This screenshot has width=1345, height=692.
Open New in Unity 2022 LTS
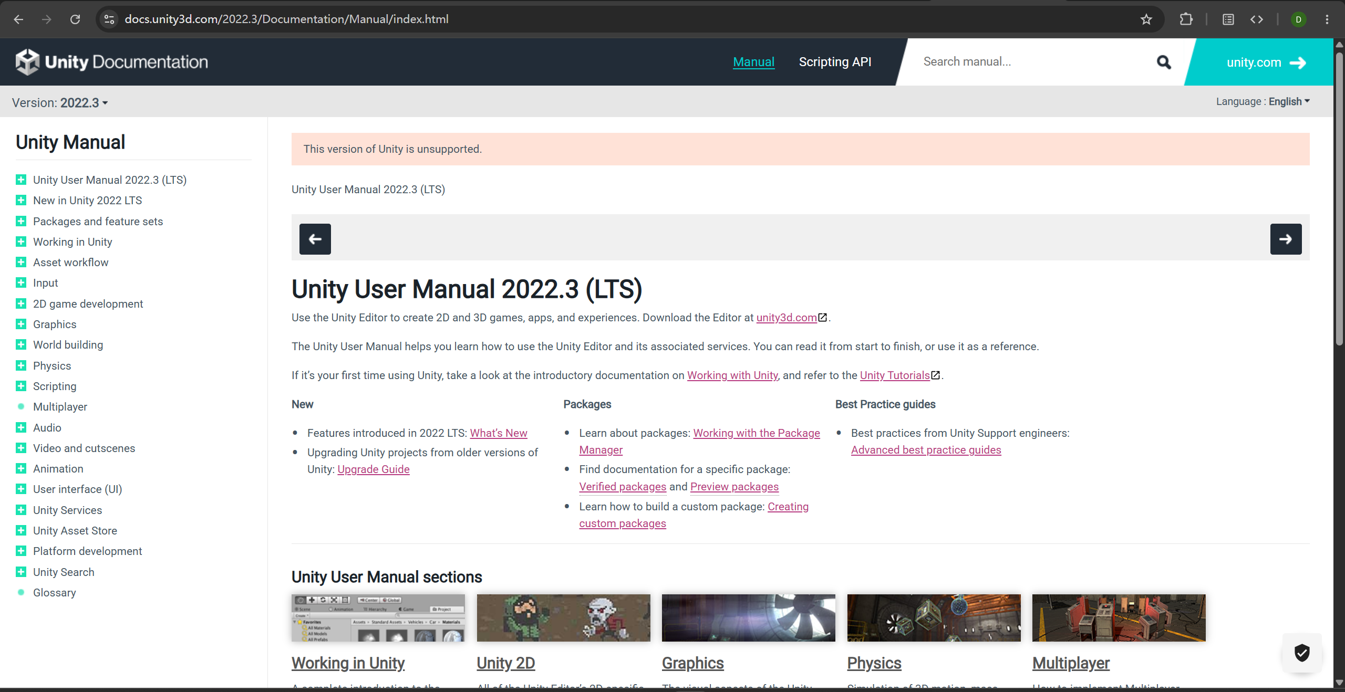click(x=87, y=200)
